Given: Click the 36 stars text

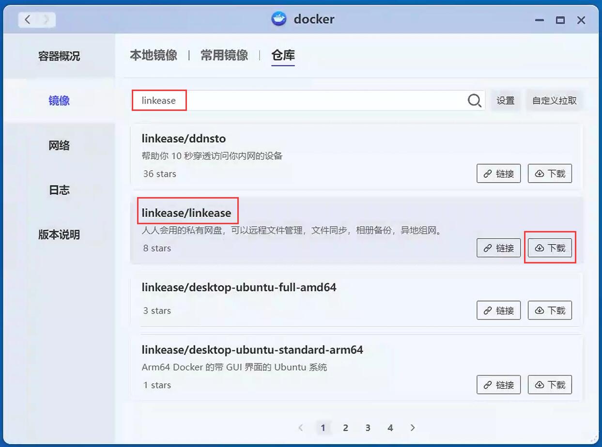Looking at the screenshot, I should coord(160,174).
